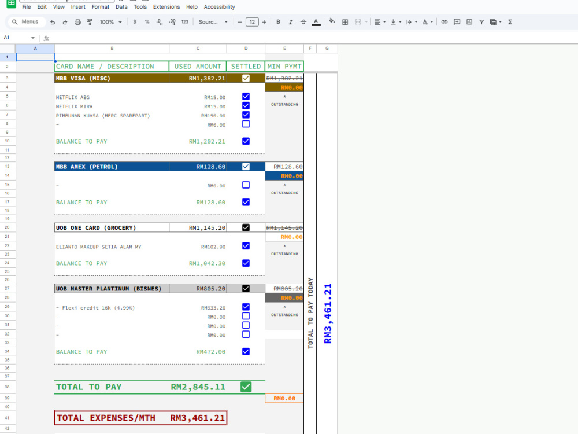Click the Merge cells icon
The image size is (578, 434).
click(x=358, y=22)
